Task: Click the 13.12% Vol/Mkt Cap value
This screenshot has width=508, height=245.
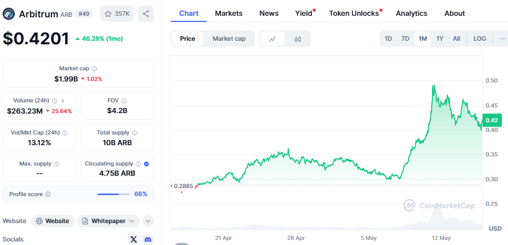Action: coord(39,143)
